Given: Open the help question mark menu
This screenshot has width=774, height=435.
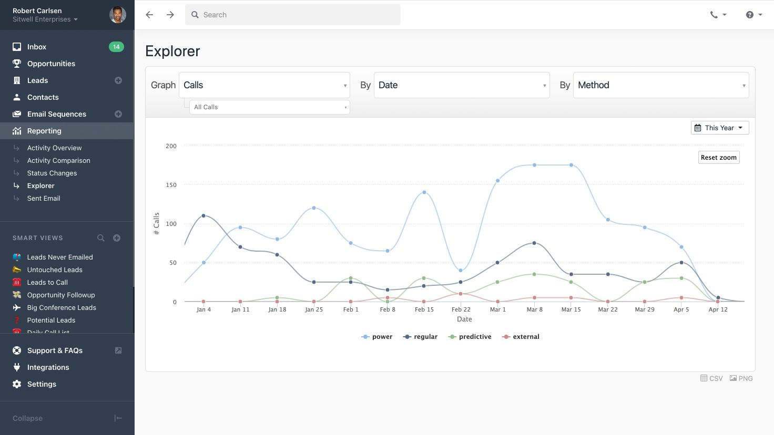Looking at the screenshot, I should point(753,15).
